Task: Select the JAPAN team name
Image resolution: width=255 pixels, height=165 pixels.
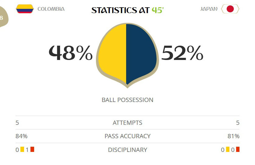Action: point(209,9)
